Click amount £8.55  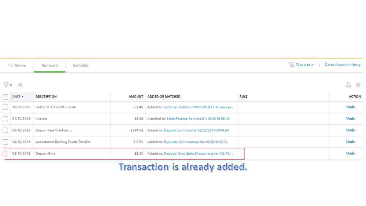click(x=138, y=154)
